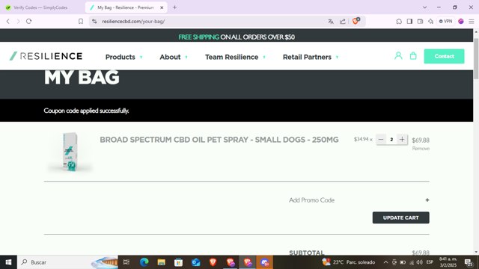Click the translate page icon
The image size is (479, 269).
(331, 22)
